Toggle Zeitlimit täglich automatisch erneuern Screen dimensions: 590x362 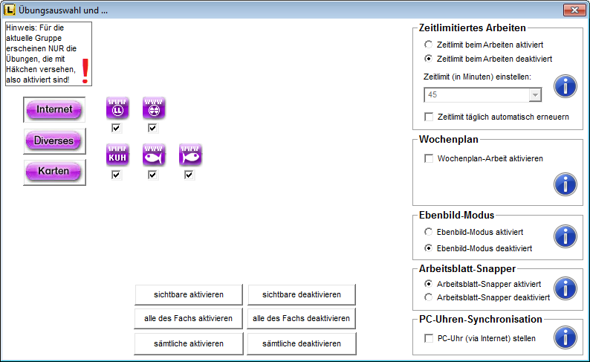[429, 117]
